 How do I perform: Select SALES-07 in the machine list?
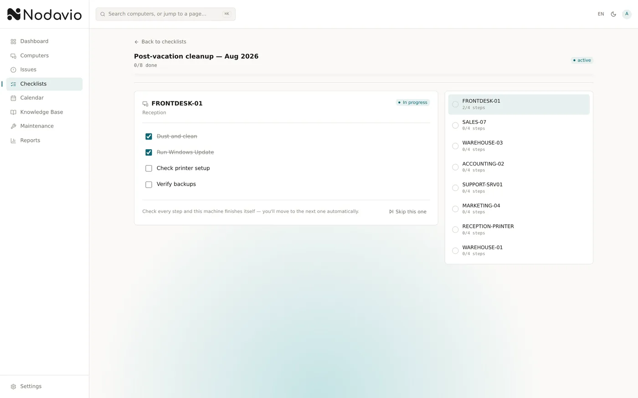519,125
